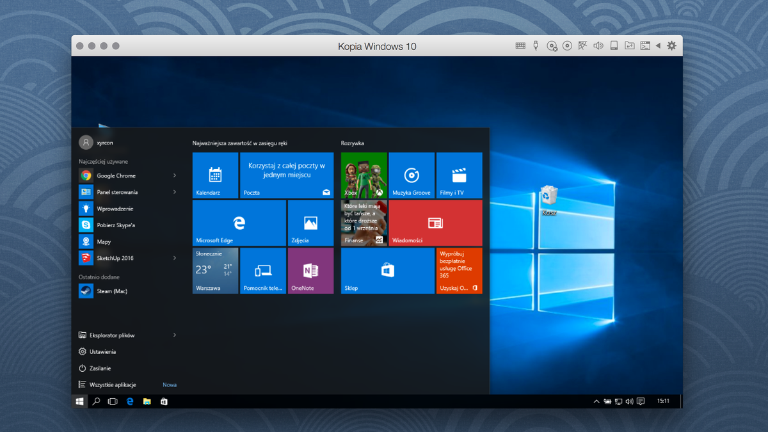Open Google Chrome from most used list
The height and width of the screenshot is (432, 768).
click(116, 175)
